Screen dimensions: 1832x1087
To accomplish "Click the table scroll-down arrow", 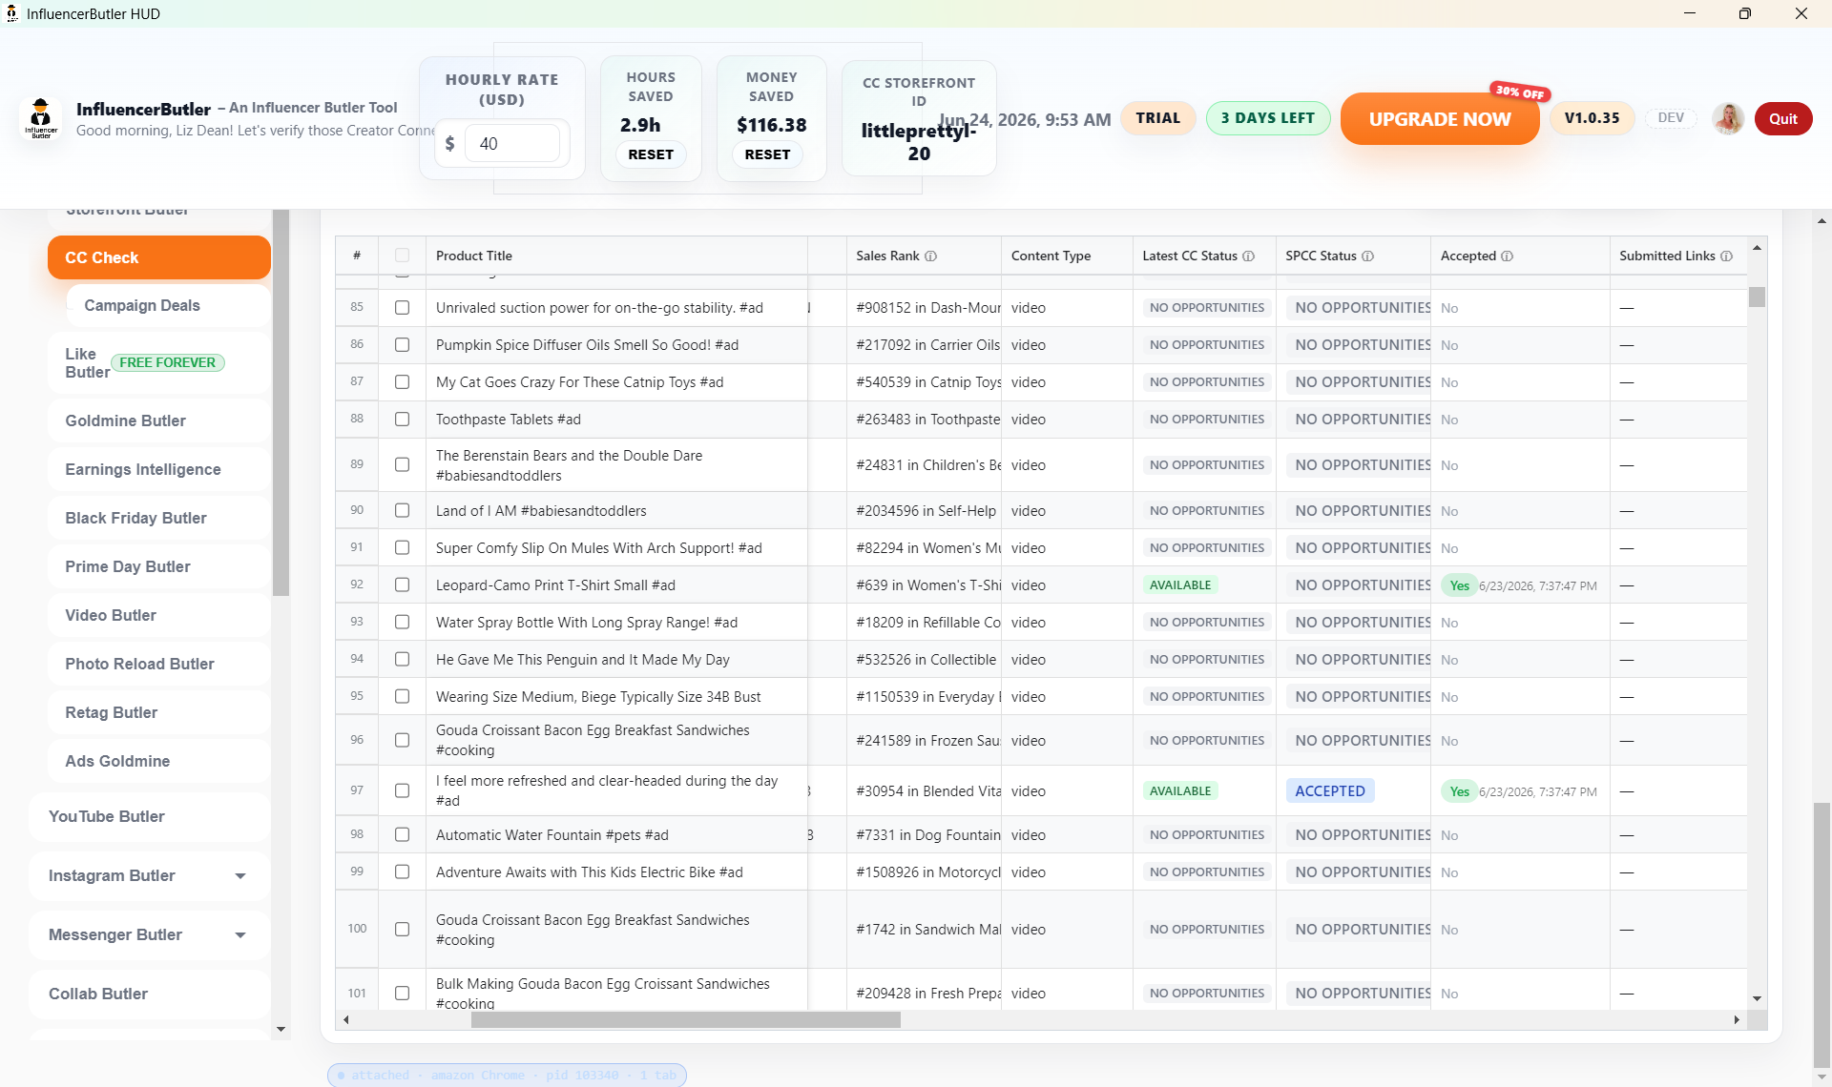I will 1757,998.
